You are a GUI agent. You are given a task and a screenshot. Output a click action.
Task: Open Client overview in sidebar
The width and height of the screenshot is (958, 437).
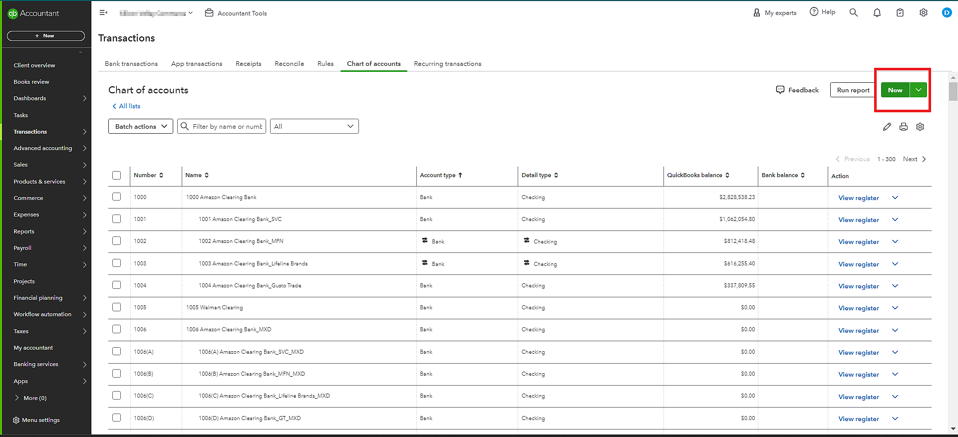click(34, 65)
